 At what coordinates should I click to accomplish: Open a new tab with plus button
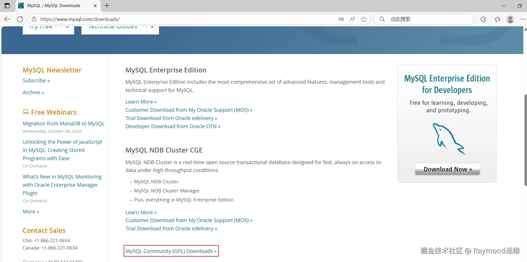tap(107, 6)
